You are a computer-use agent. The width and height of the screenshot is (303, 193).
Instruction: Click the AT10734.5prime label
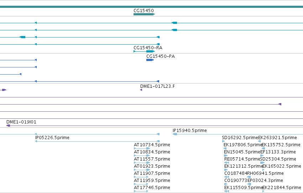[x=152, y=145]
